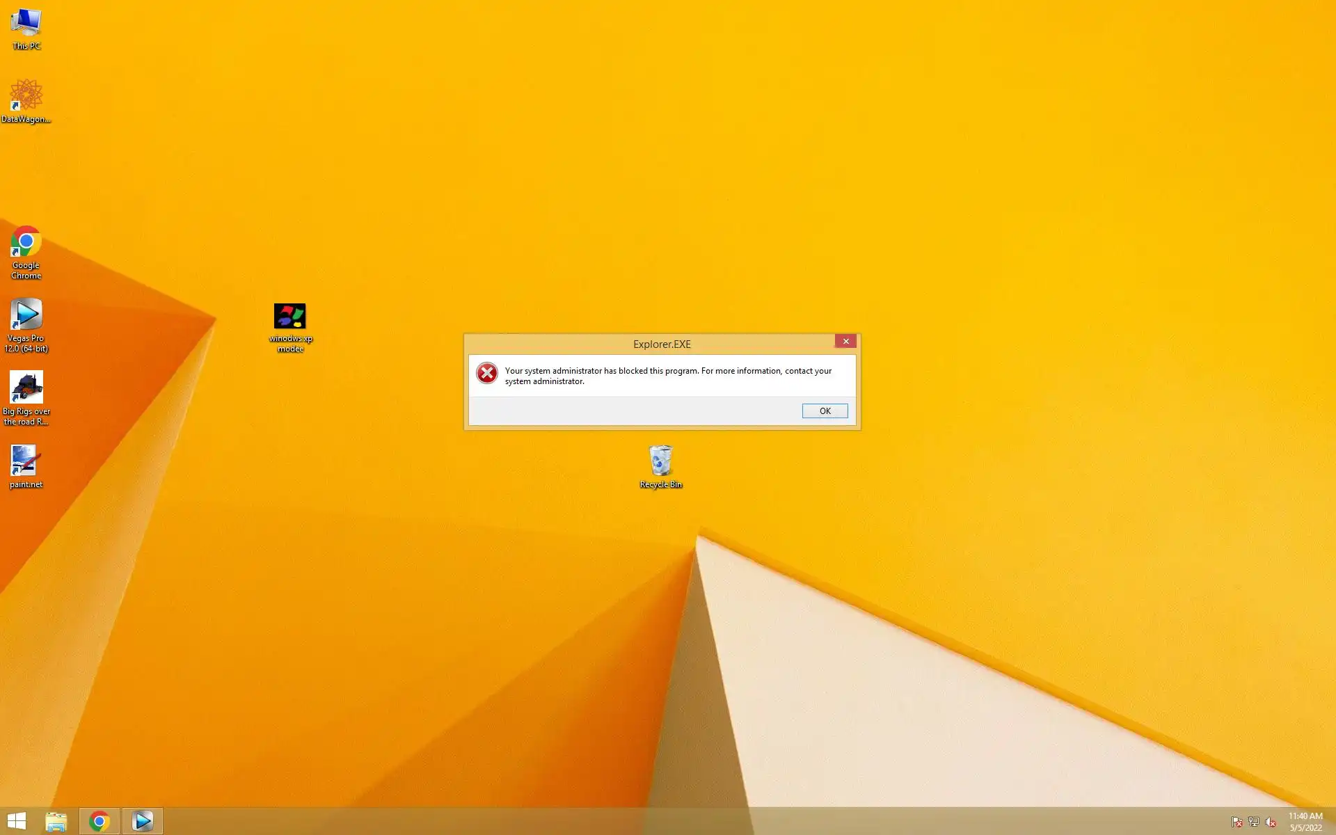Viewport: 1336px width, 835px height.
Task: Select the This PC desktop icon
Action: (26, 29)
